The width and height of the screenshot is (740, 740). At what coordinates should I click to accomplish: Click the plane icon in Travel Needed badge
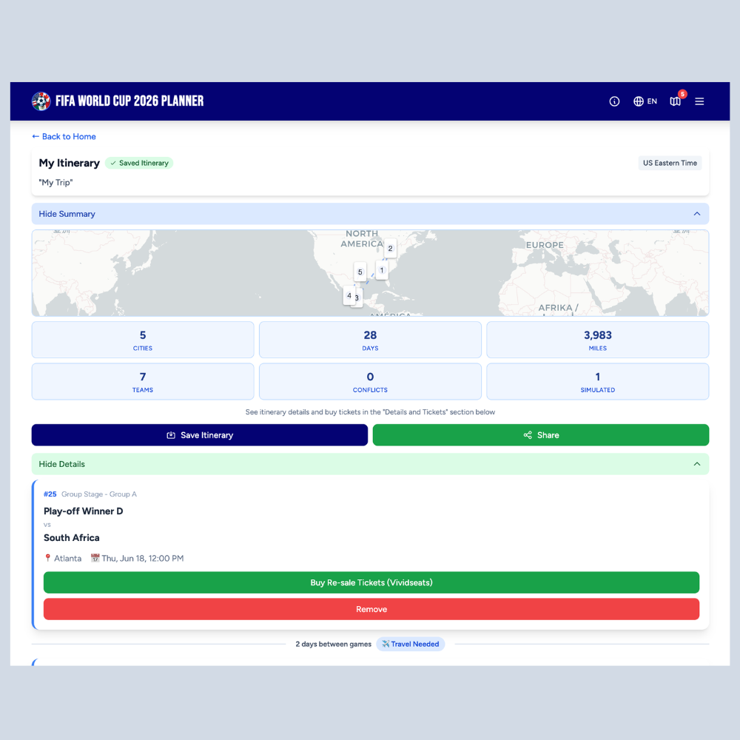[x=385, y=644]
